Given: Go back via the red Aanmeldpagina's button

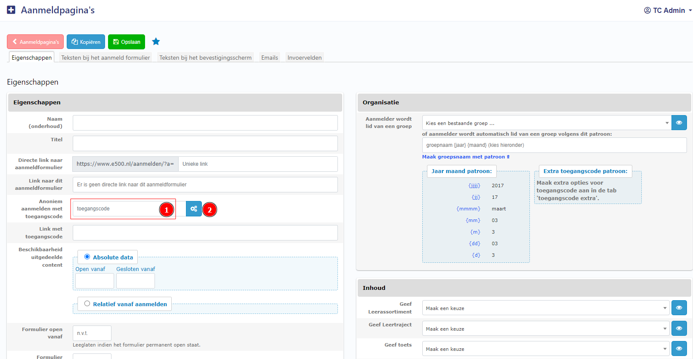Looking at the screenshot, I should pos(35,42).
